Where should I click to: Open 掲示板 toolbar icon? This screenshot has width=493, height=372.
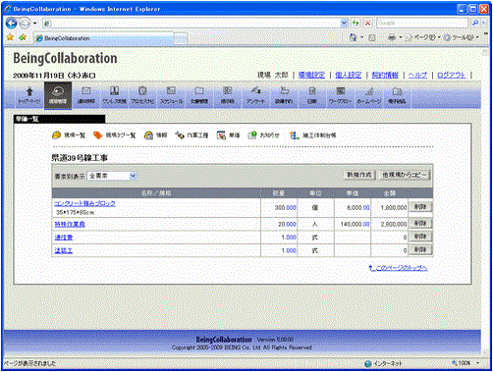(x=228, y=95)
